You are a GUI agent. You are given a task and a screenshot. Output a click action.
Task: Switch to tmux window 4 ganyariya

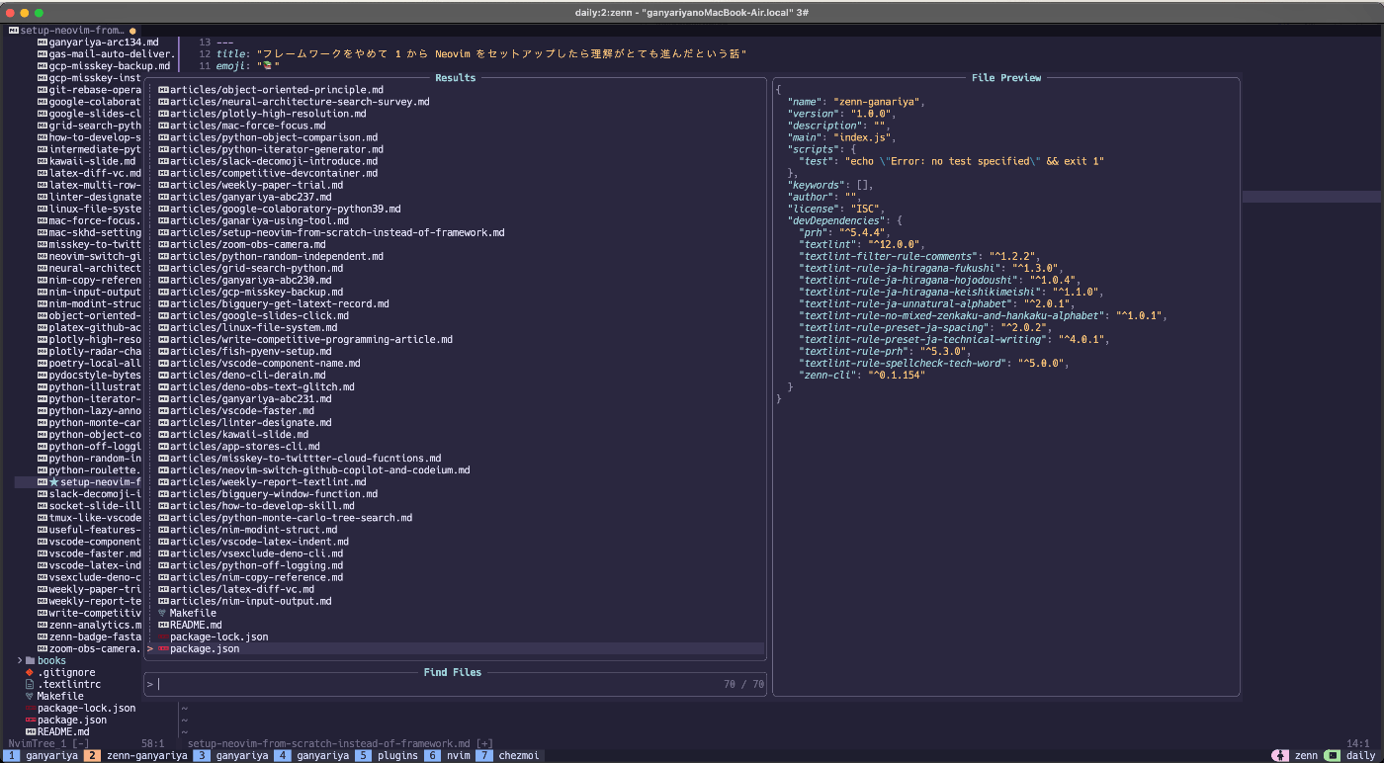311,755
